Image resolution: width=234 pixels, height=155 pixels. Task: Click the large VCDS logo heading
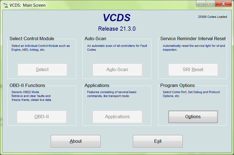pos(117,18)
